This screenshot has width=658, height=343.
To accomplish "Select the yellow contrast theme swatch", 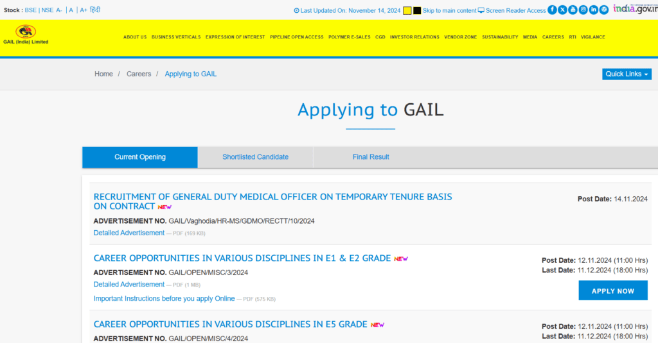I will tap(407, 10).
